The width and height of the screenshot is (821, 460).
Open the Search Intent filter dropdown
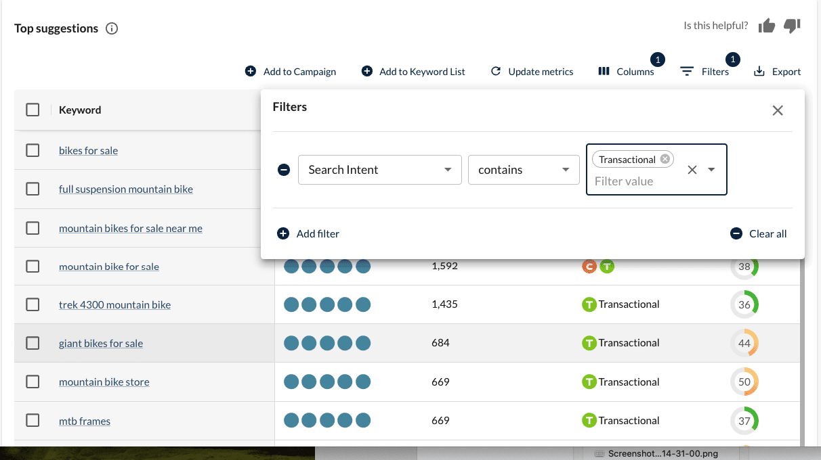[379, 170]
